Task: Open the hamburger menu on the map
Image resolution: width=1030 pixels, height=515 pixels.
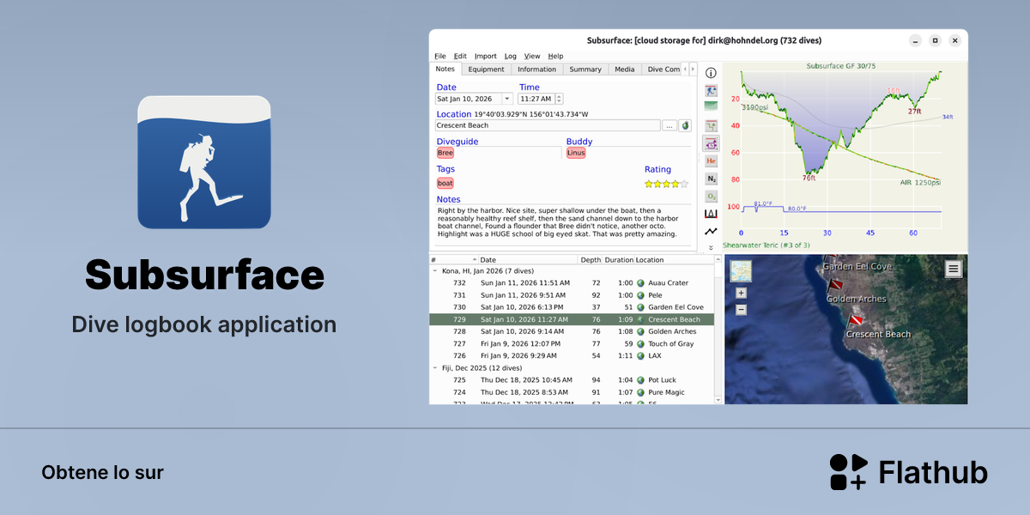Action: point(954,269)
